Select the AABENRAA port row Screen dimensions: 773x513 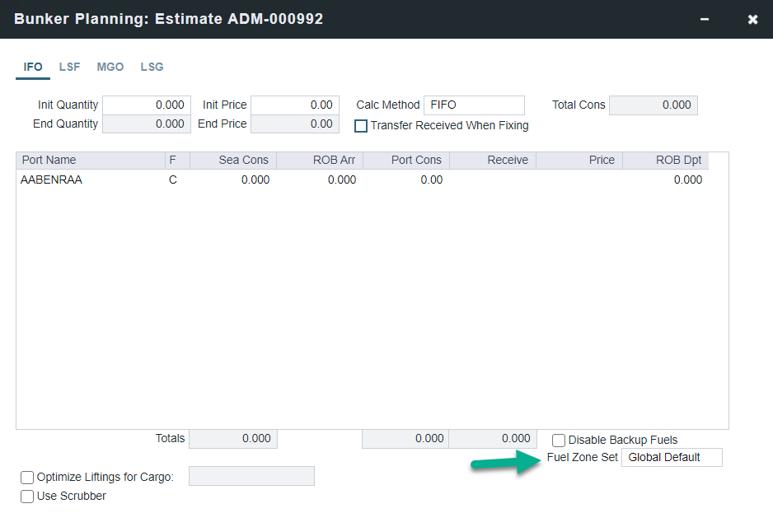coord(52,180)
